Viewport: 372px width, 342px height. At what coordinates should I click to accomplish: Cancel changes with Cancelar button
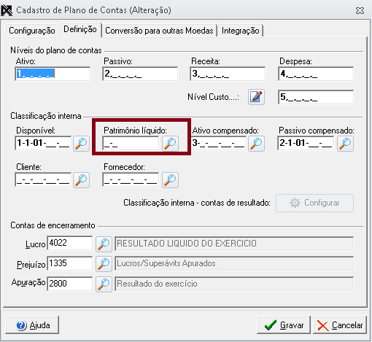(x=340, y=325)
